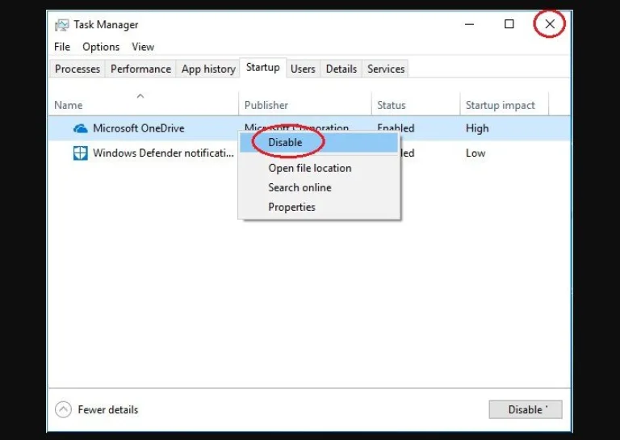This screenshot has width=620, height=440.
Task: Select the Startup tab
Action: [x=263, y=68]
